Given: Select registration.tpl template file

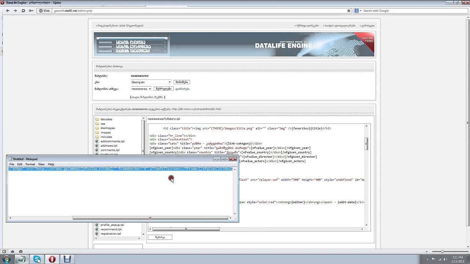Looking at the screenshot, I should [111, 234].
